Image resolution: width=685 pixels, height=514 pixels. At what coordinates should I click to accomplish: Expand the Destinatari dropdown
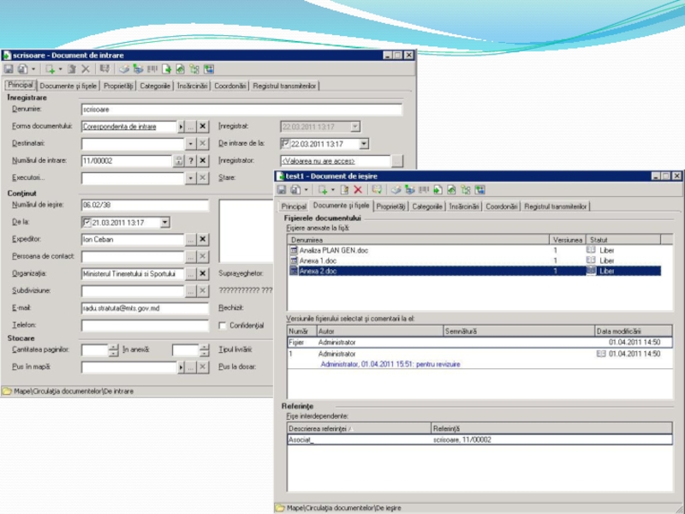tap(190, 144)
